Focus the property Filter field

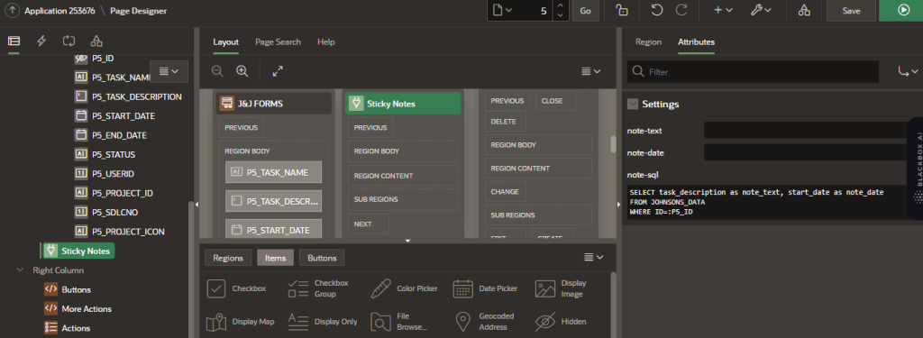click(753, 71)
